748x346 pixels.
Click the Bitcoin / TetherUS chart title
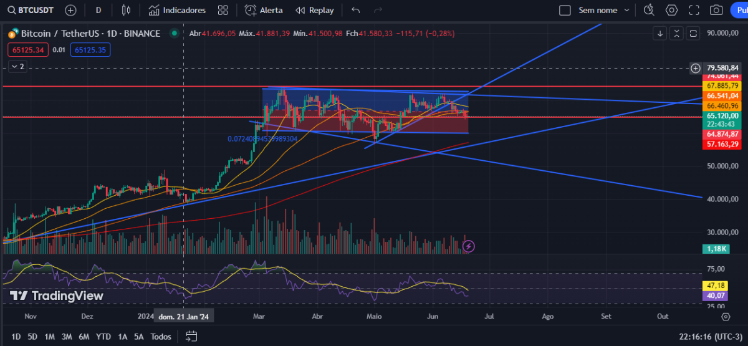click(90, 34)
